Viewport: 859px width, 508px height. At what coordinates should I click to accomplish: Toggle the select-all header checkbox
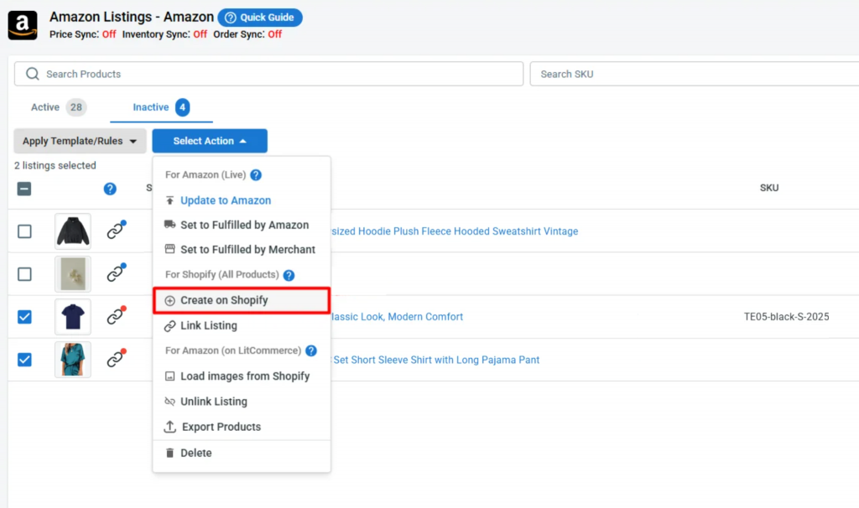24,189
